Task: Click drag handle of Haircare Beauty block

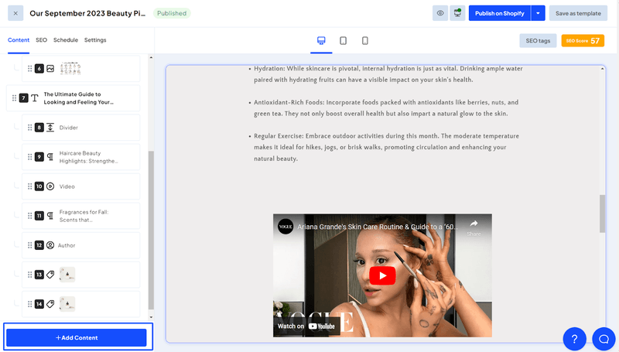Action: click(x=29, y=157)
